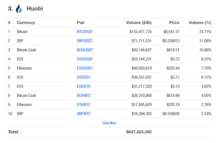221x143 pixels.
Task: Click the 4.82% volume share
Action: tap(206, 86)
